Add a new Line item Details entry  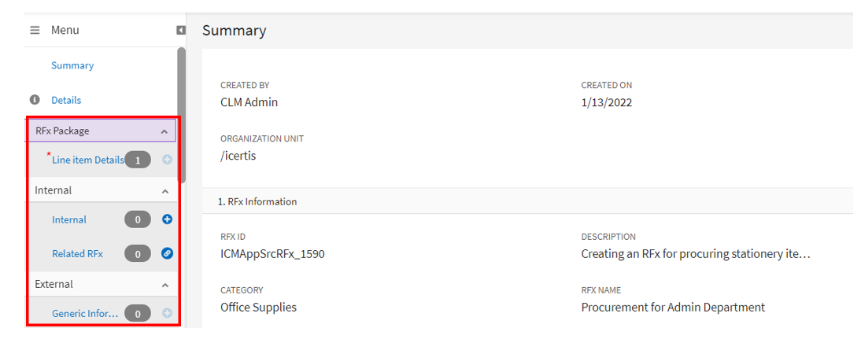(x=167, y=160)
